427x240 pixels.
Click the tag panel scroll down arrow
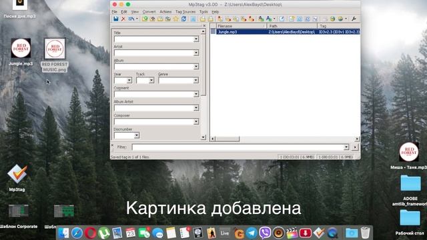pyautogui.click(x=203, y=137)
